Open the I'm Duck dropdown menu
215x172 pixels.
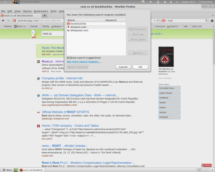coord(157,34)
